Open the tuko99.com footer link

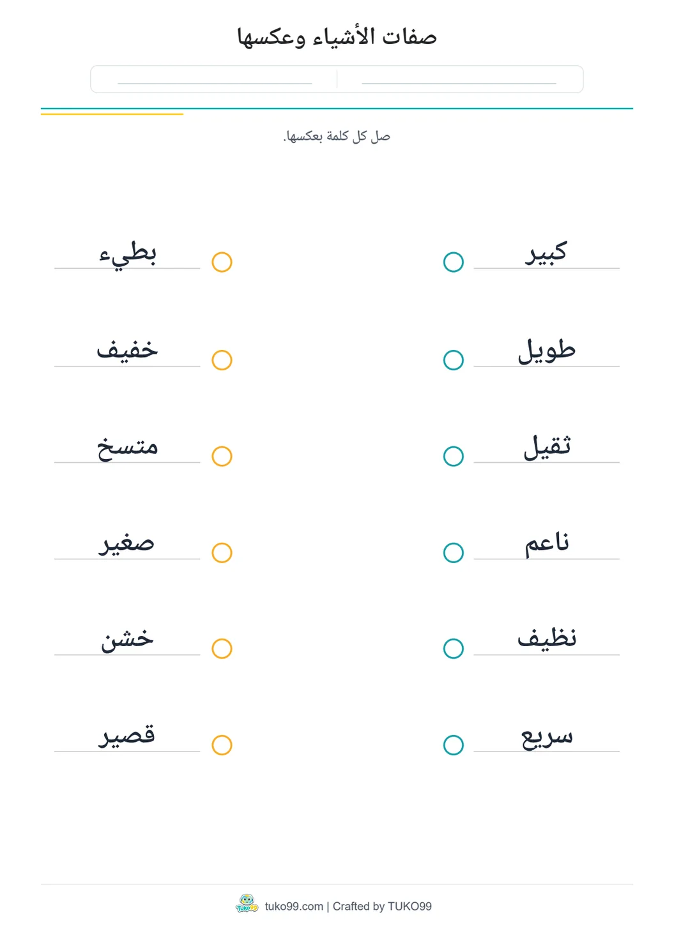pos(294,907)
